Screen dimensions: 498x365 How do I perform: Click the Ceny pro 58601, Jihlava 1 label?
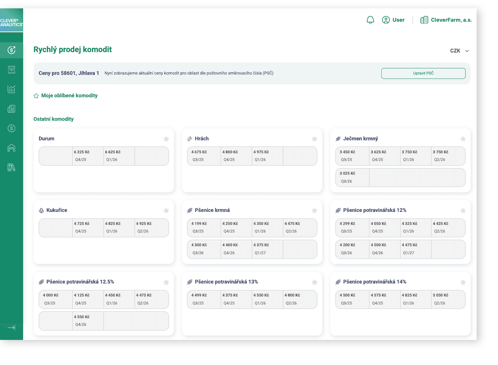(x=69, y=73)
